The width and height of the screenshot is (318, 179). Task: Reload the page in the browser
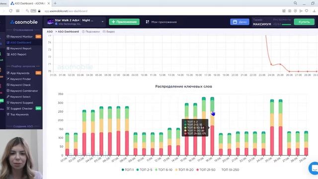(x=10, y=11)
